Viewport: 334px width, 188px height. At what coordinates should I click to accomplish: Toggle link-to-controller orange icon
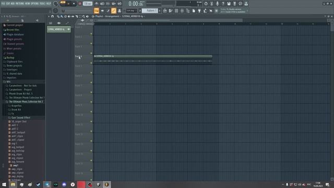click(x=114, y=10)
